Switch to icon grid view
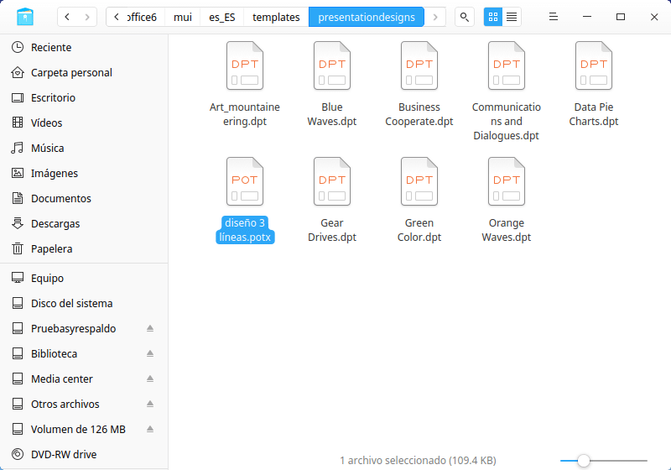The width and height of the screenshot is (671, 470). 493,17
